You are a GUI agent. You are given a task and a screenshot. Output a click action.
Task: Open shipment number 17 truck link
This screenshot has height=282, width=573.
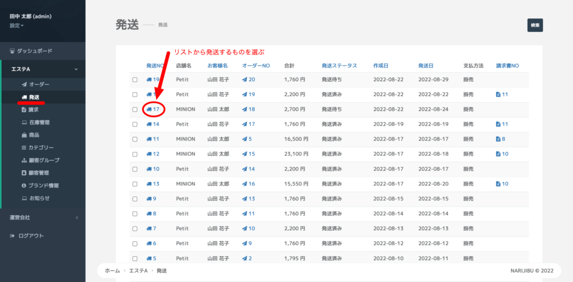click(x=153, y=109)
